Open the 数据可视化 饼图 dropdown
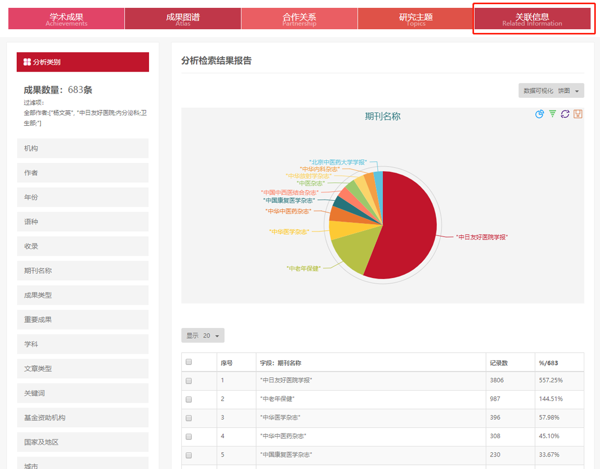This screenshot has height=469, width=600. (x=551, y=91)
